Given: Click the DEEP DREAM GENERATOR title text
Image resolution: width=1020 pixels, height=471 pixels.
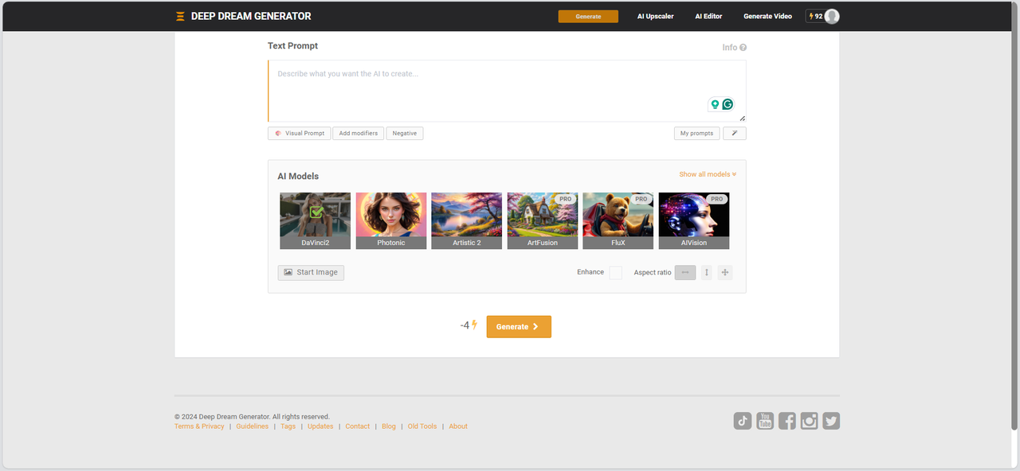Looking at the screenshot, I should tap(251, 16).
